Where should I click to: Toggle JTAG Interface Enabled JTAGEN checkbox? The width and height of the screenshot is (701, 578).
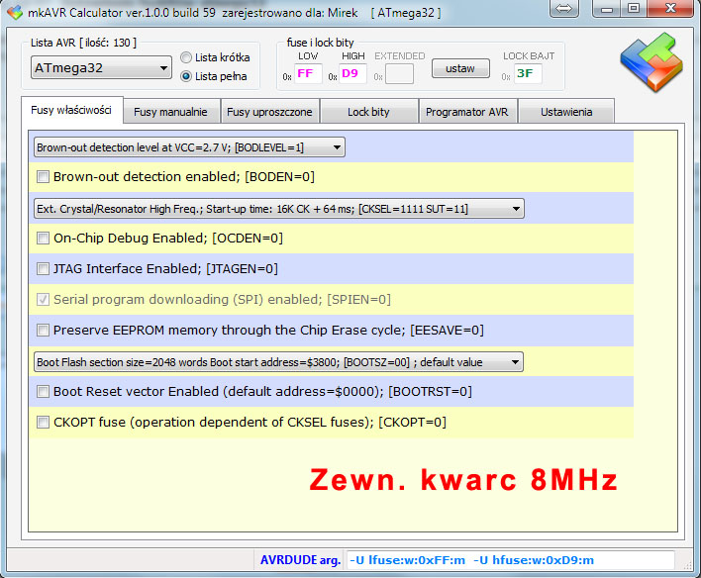[43, 268]
